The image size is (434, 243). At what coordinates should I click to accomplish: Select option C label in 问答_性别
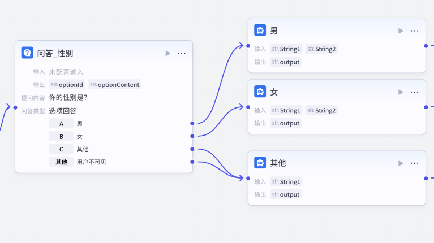[x=61, y=149]
